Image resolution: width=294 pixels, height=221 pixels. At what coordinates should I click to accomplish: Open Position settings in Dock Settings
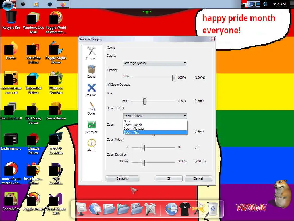(x=91, y=90)
